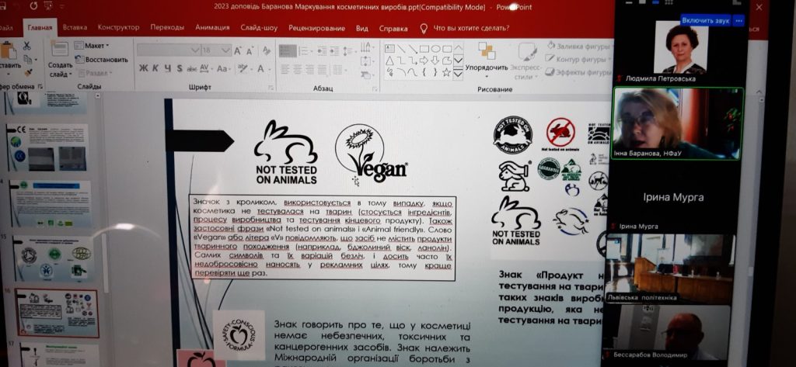Increase list indent level icon
The image size is (796, 367).
point(334,50)
